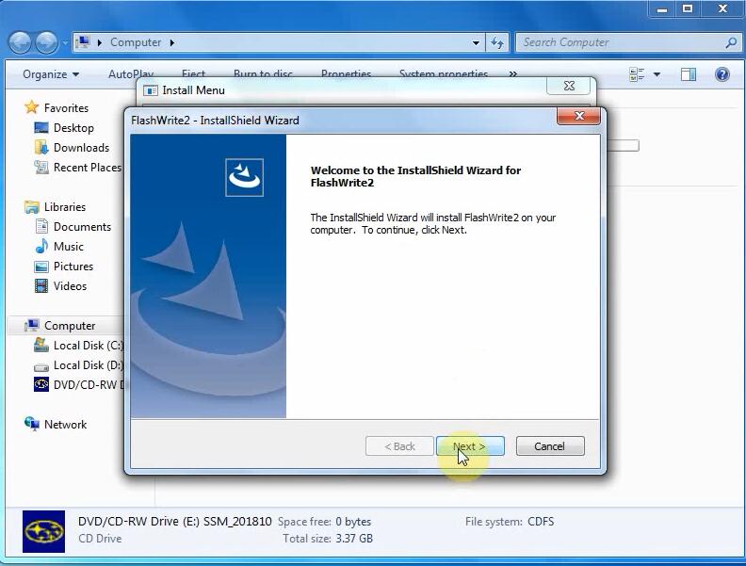The image size is (746, 566).
Task: Open Music library
Action: tap(69, 247)
